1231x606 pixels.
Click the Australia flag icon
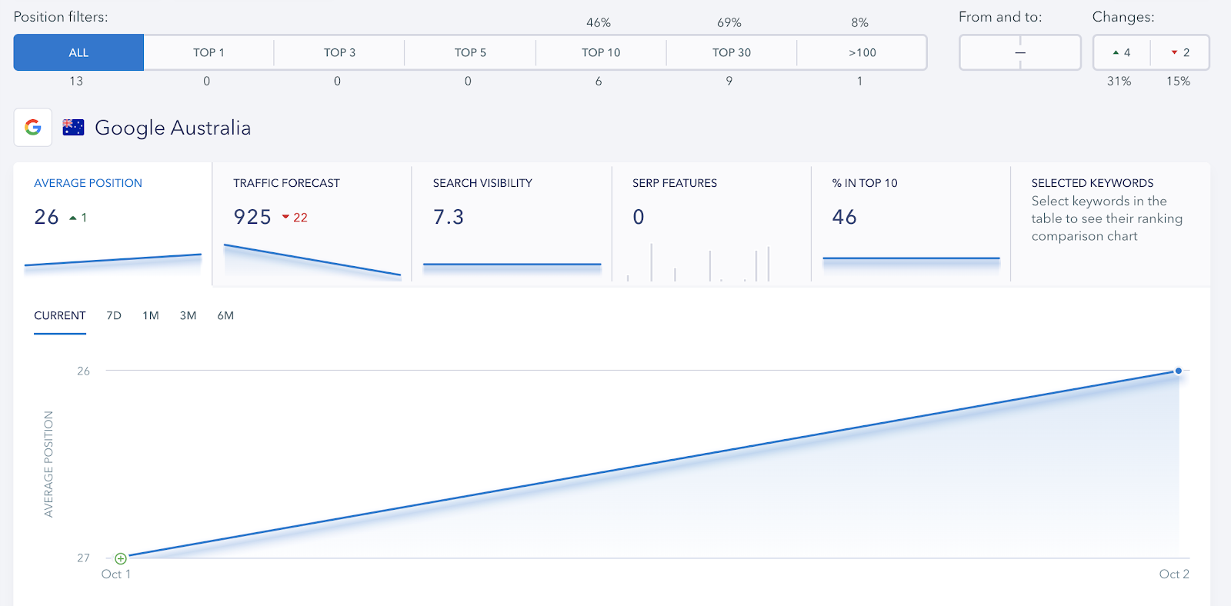point(73,128)
